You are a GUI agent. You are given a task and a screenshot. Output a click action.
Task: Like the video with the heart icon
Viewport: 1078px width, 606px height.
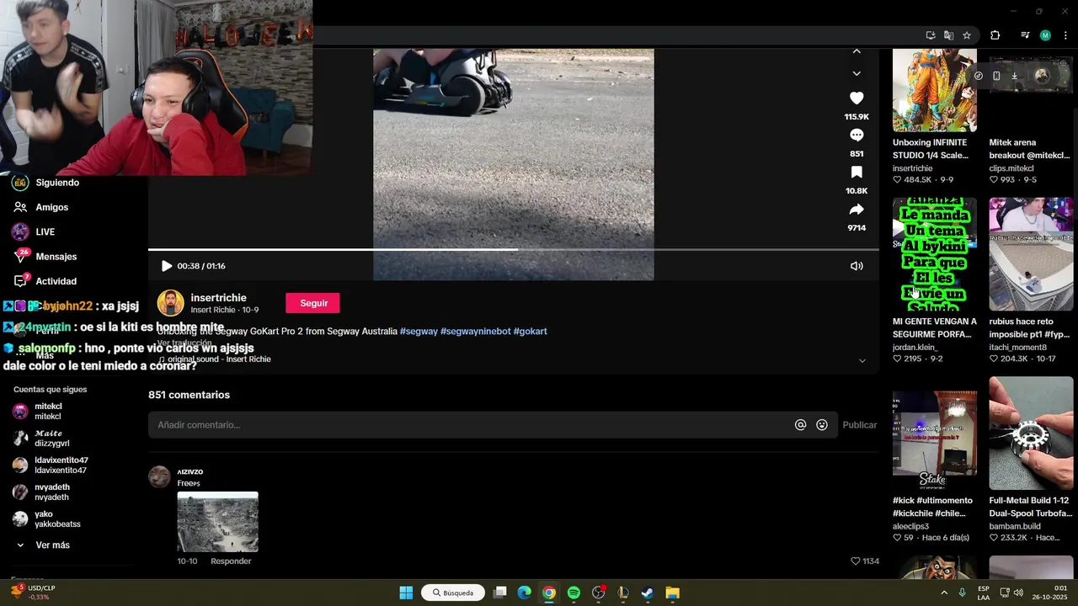[857, 98]
